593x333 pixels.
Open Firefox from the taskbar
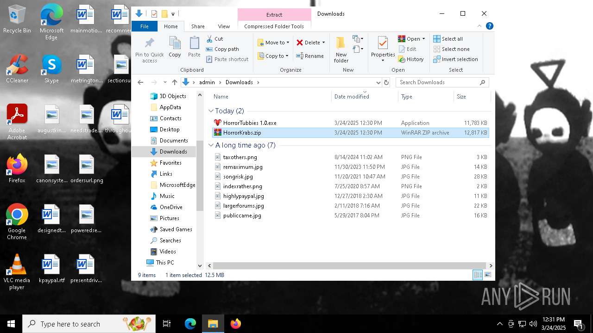click(x=236, y=324)
